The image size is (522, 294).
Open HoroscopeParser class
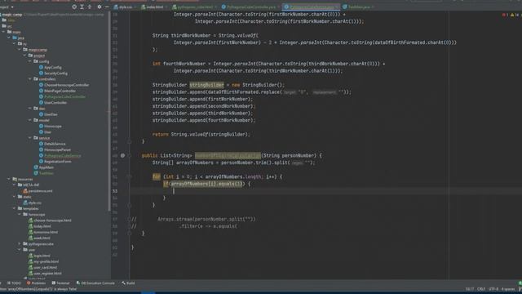coord(55,149)
